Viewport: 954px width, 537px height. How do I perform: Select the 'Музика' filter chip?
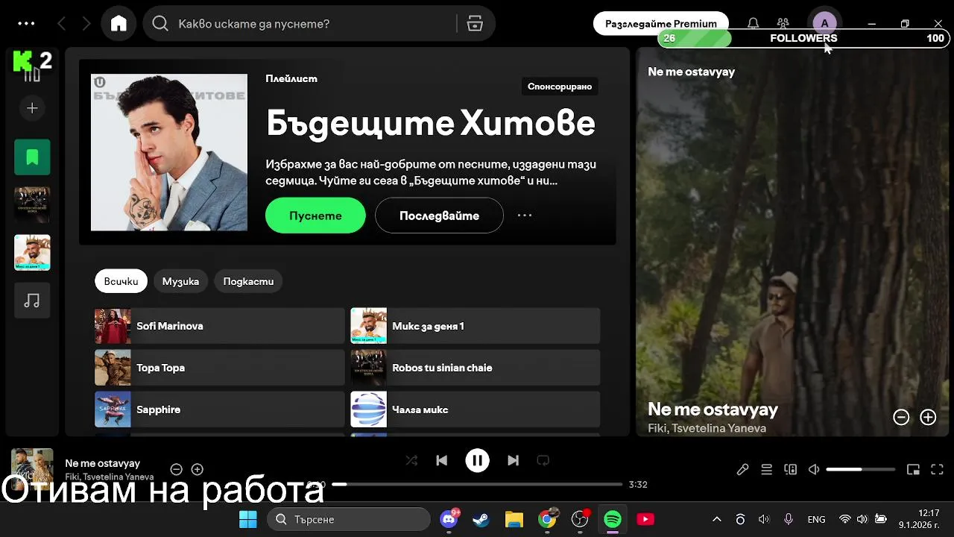pyautogui.click(x=180, y=281)
